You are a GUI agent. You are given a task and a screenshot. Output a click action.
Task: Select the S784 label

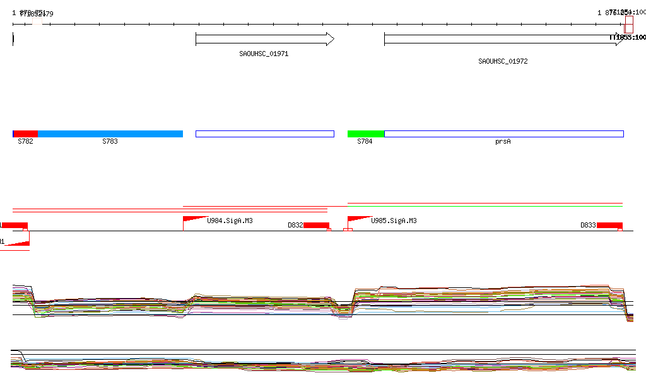coord(365,142)
